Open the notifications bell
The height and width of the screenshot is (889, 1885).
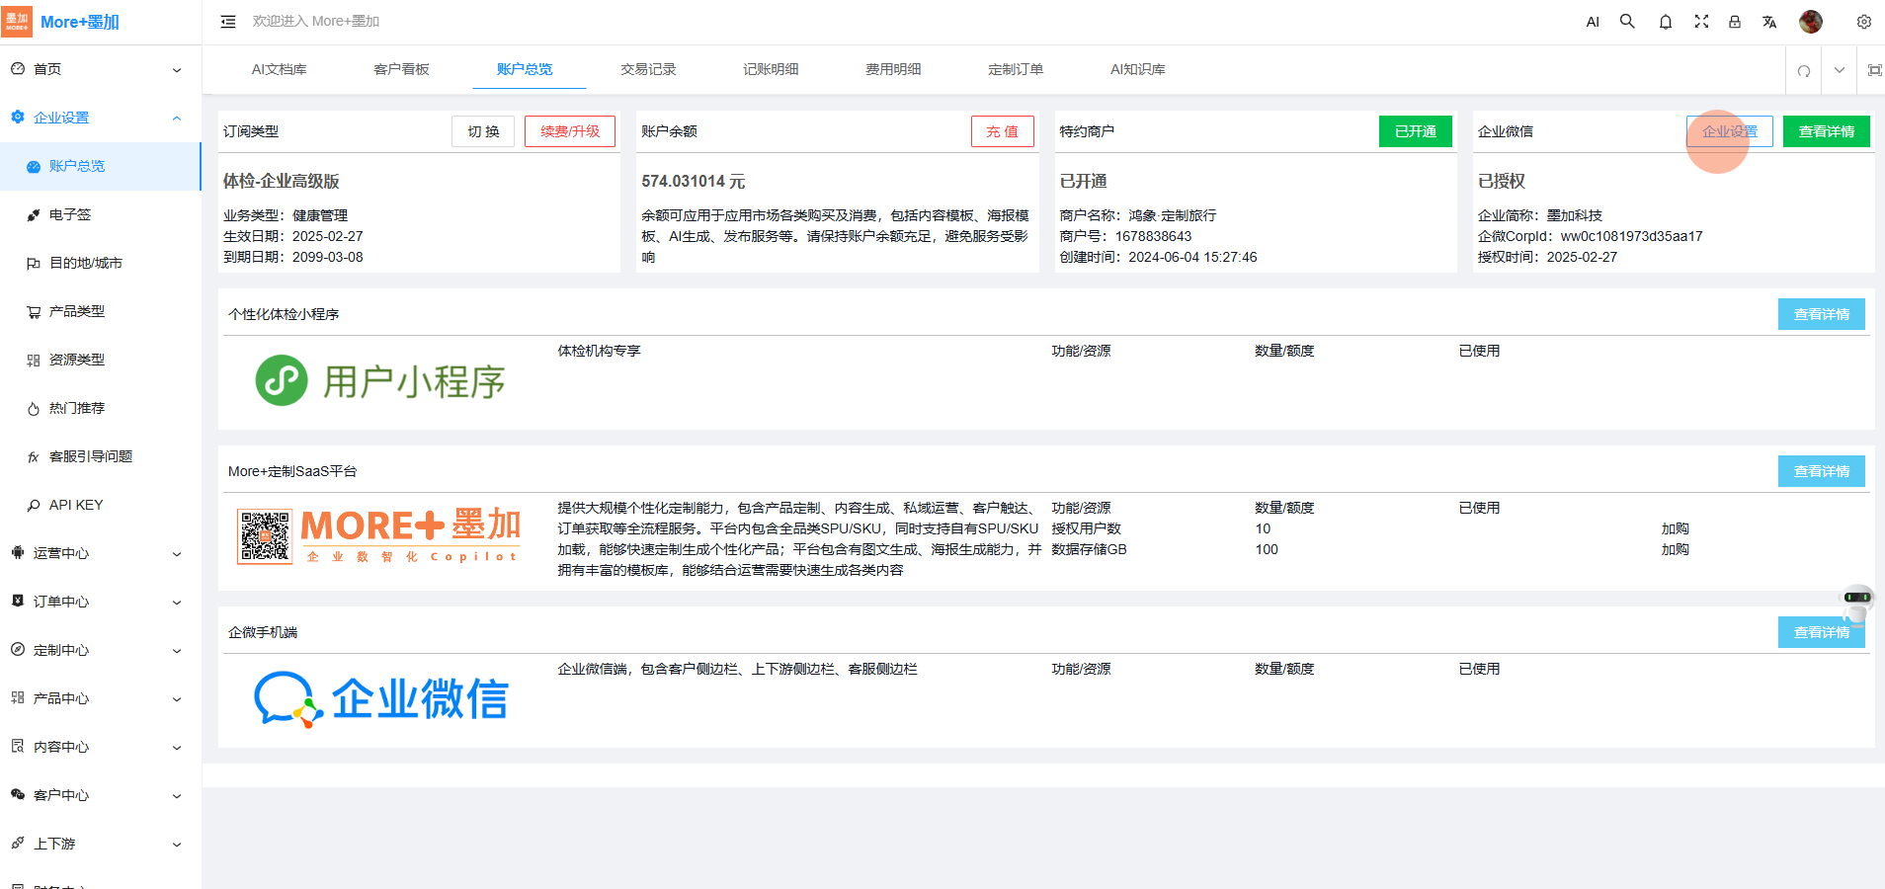tap(1665, 22)
